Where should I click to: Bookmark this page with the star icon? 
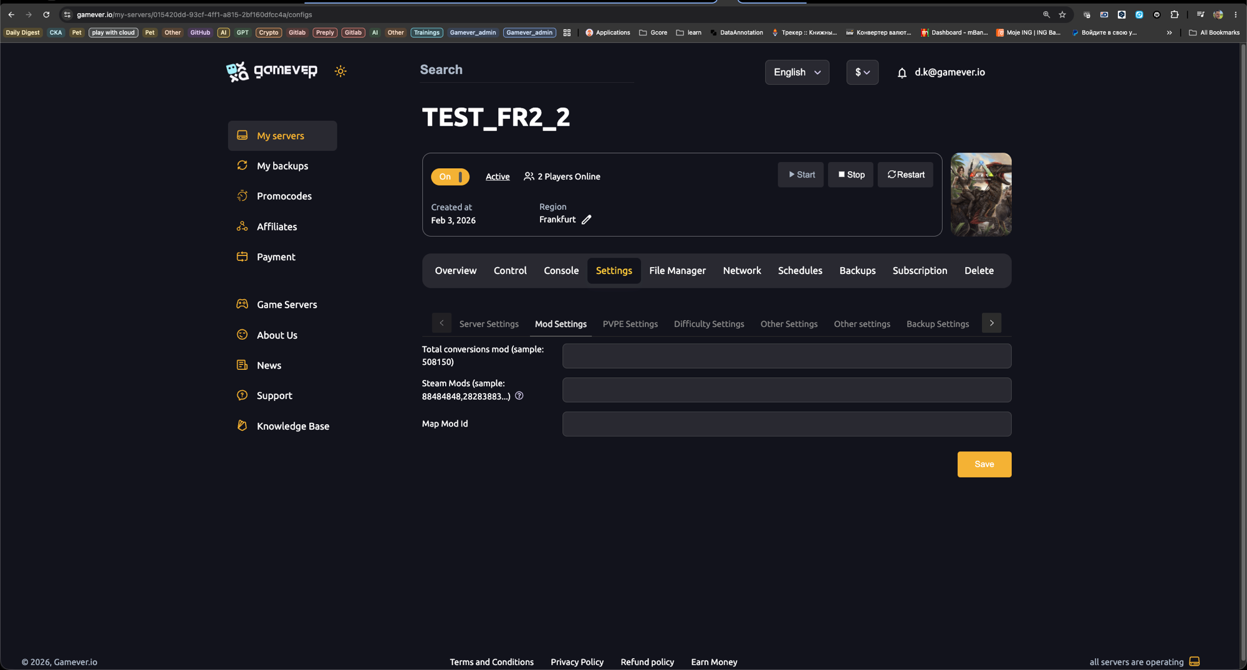1062,14
